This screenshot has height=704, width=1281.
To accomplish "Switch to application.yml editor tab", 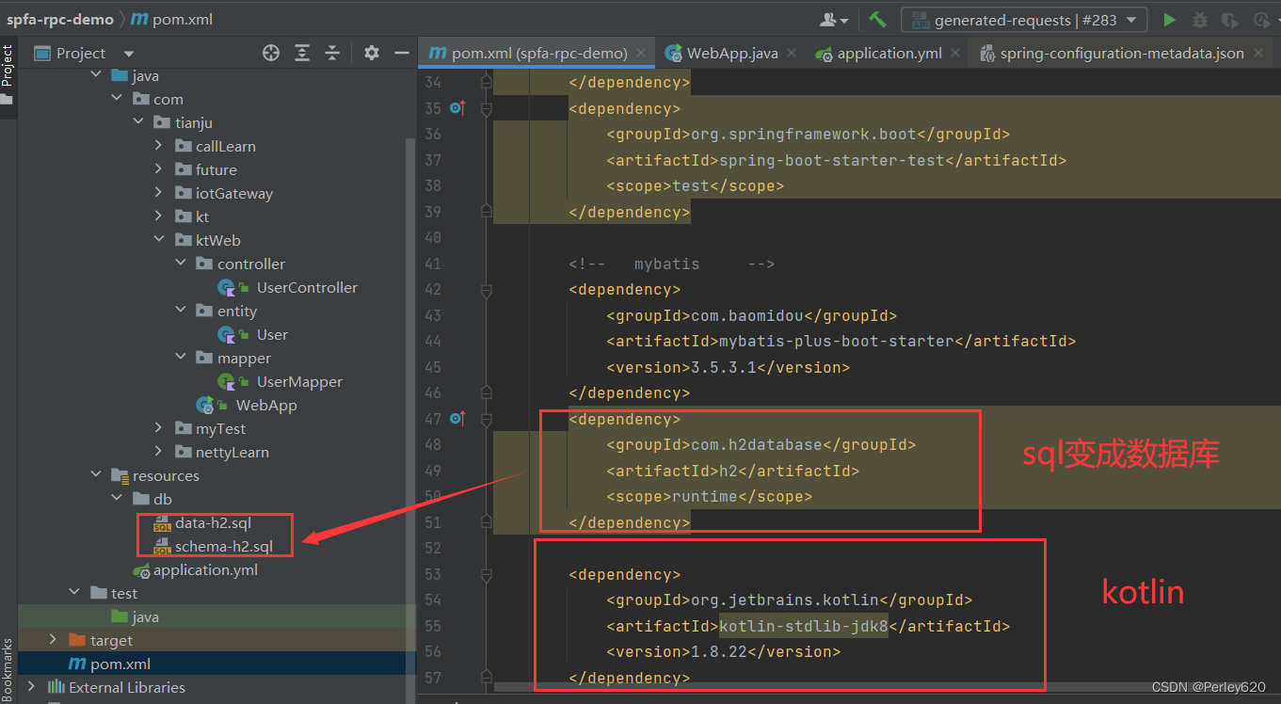I will coord(889,53).
